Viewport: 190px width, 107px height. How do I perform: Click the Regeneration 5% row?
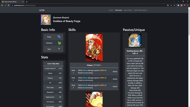(x=53, y=97)
